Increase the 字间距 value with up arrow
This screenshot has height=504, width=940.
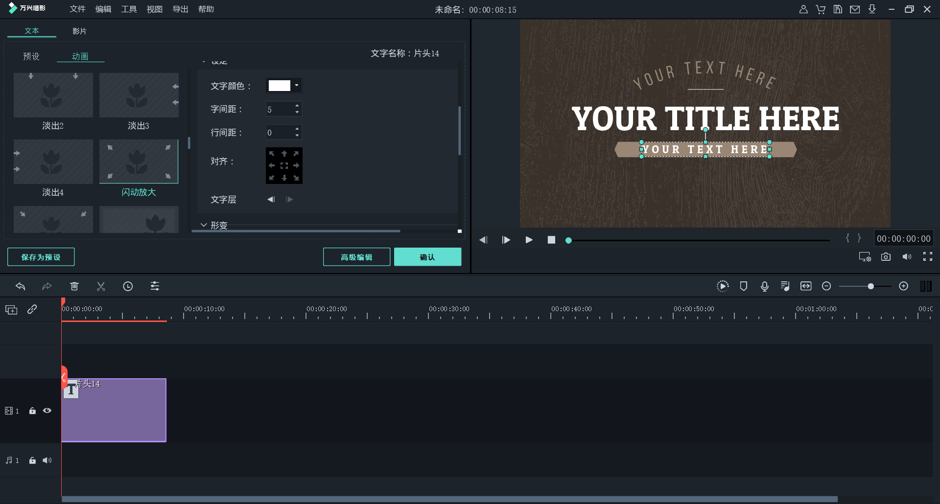(x=297, y=105)
